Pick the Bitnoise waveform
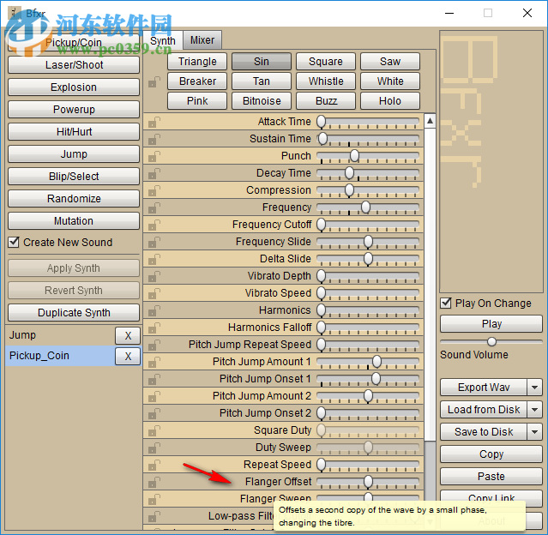548x535 pixels. click(x=262, y=101)
